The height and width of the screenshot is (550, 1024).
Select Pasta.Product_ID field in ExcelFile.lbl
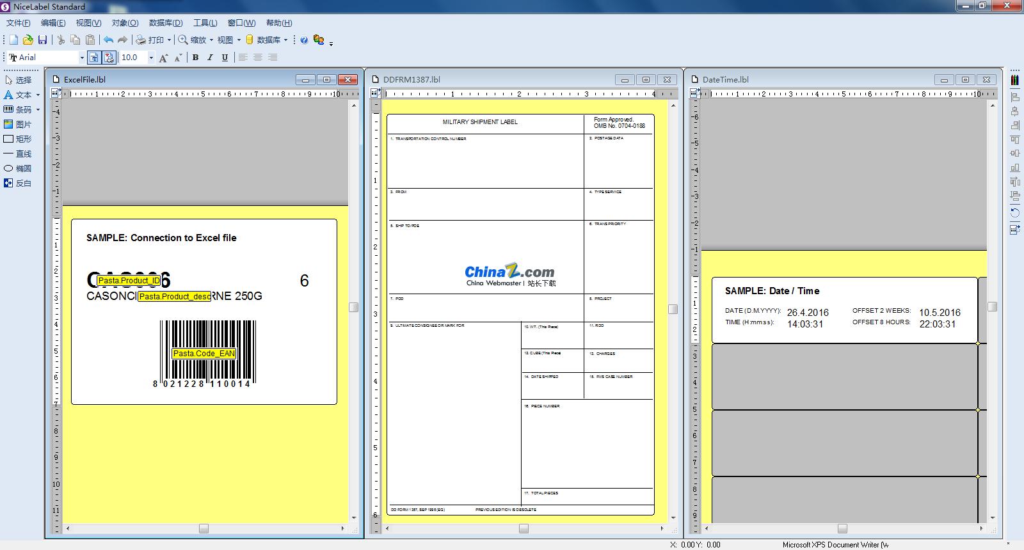click(129, 281)
